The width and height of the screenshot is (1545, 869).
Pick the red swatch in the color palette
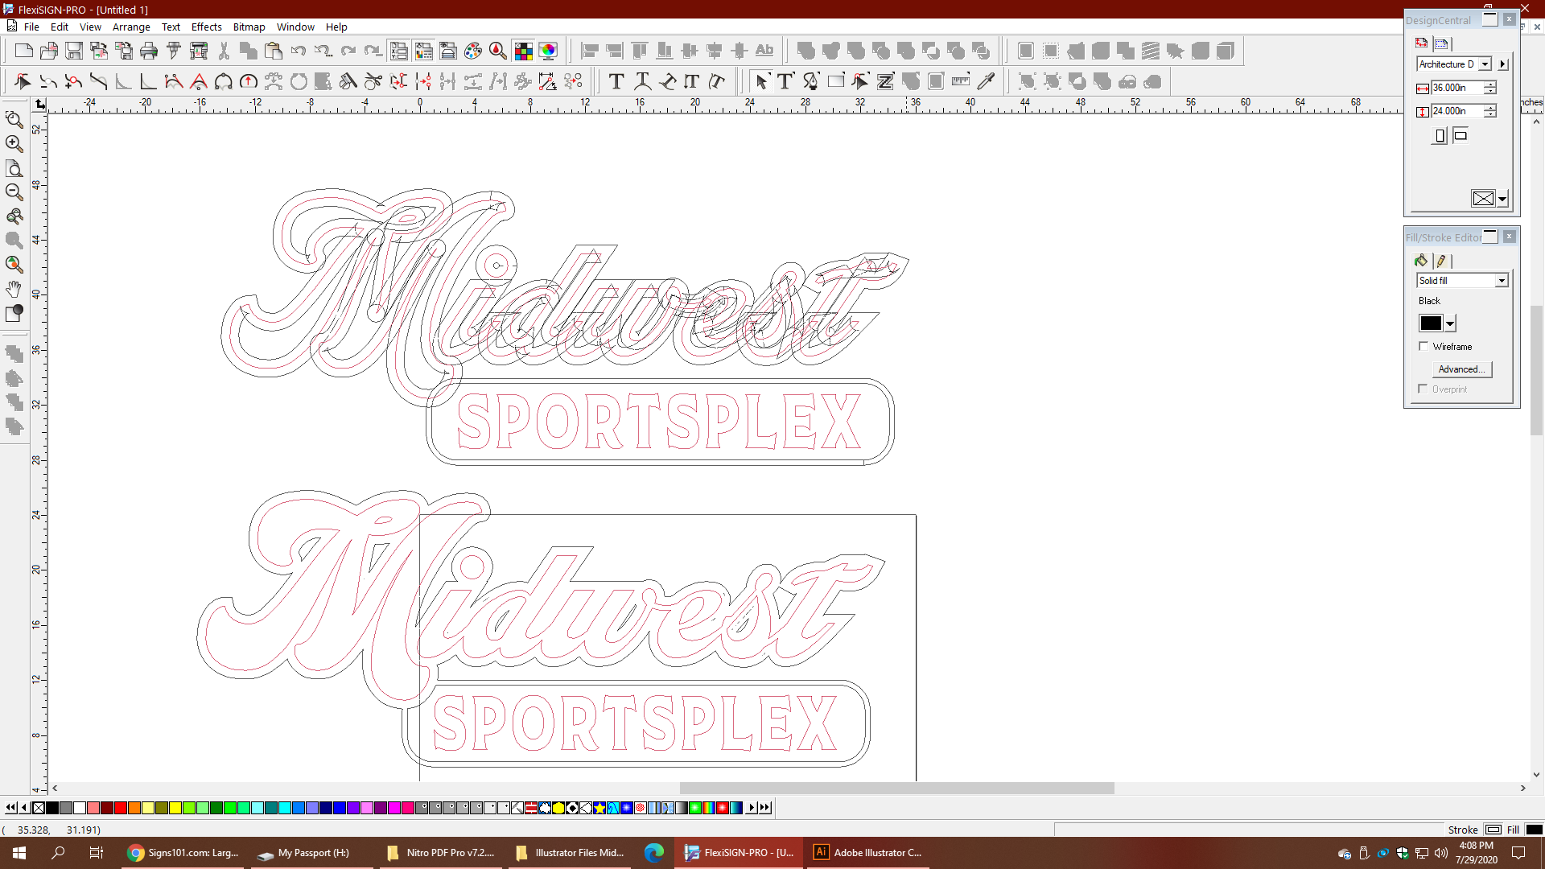click(x=121, y=808)
